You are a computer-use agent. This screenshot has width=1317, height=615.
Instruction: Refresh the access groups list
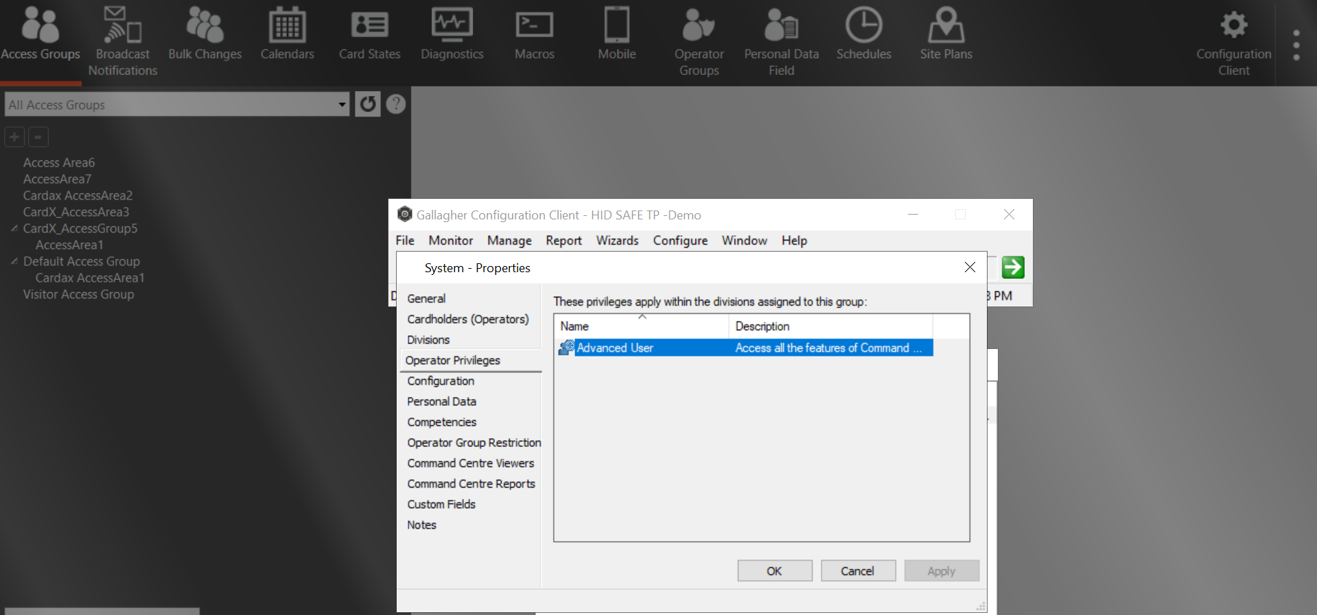(x=368, y=104)
